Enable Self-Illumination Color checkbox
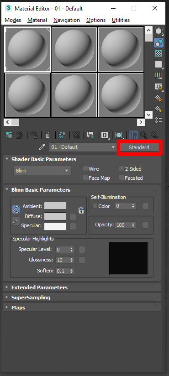This screenshot has height=376, width=169. coord(95,206)
